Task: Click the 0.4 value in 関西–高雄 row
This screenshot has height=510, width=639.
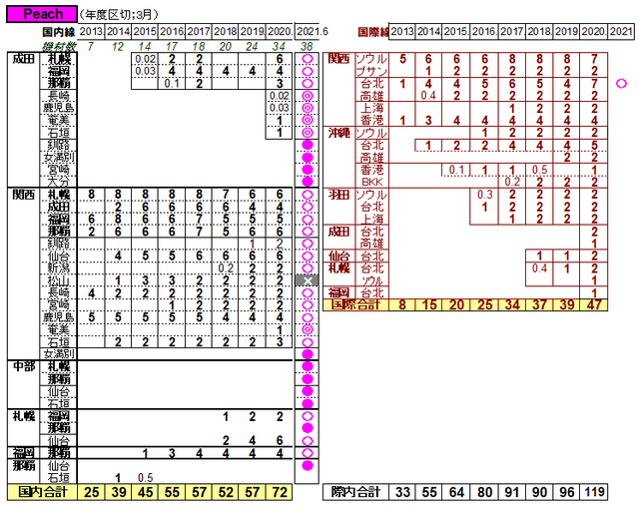Action: pyautogui.click(x=428, y=96)
